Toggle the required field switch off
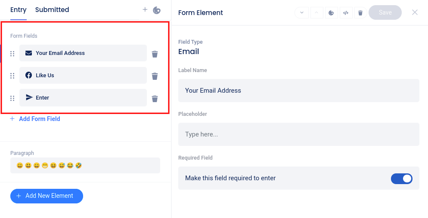428x218 pixels. click(x=401, y=179)
